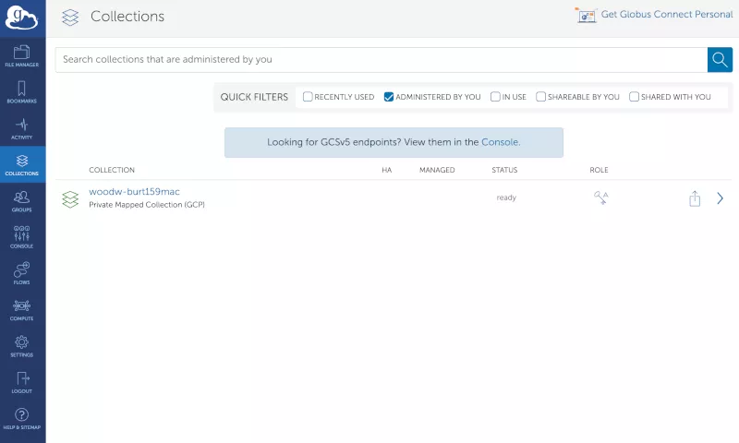Check Shareable By You filter
Image resolution: width=739 pixels, height=443 pixels.
(541, 97)
